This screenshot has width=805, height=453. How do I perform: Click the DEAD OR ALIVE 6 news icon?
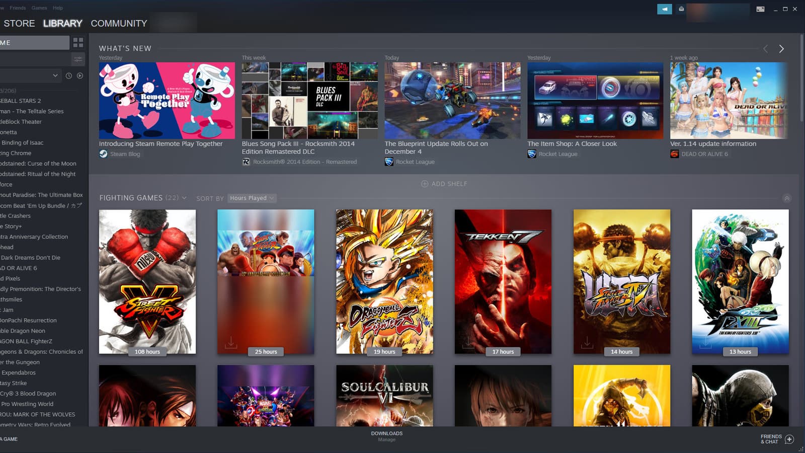(675, 154)
